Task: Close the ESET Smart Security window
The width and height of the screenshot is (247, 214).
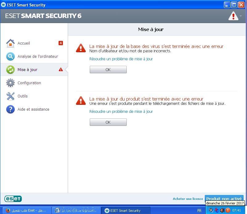Action: point(241,5)
